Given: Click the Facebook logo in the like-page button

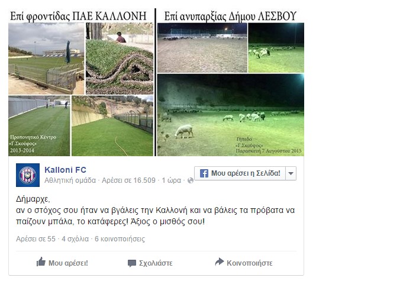Looking at the screenshot, I should [x=204, y=173].
